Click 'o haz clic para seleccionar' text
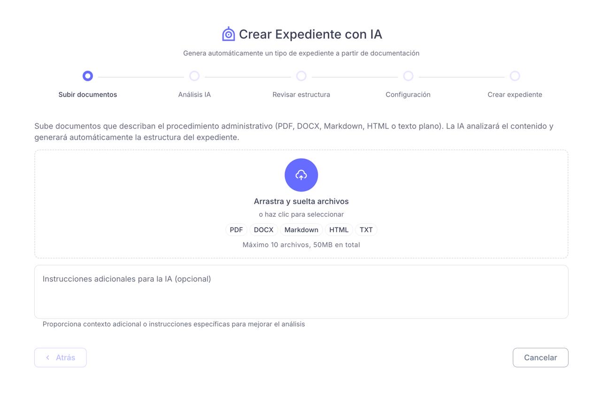Image resolution: width=601 pixels, height=396 pixels. click(x=301, y=214)
